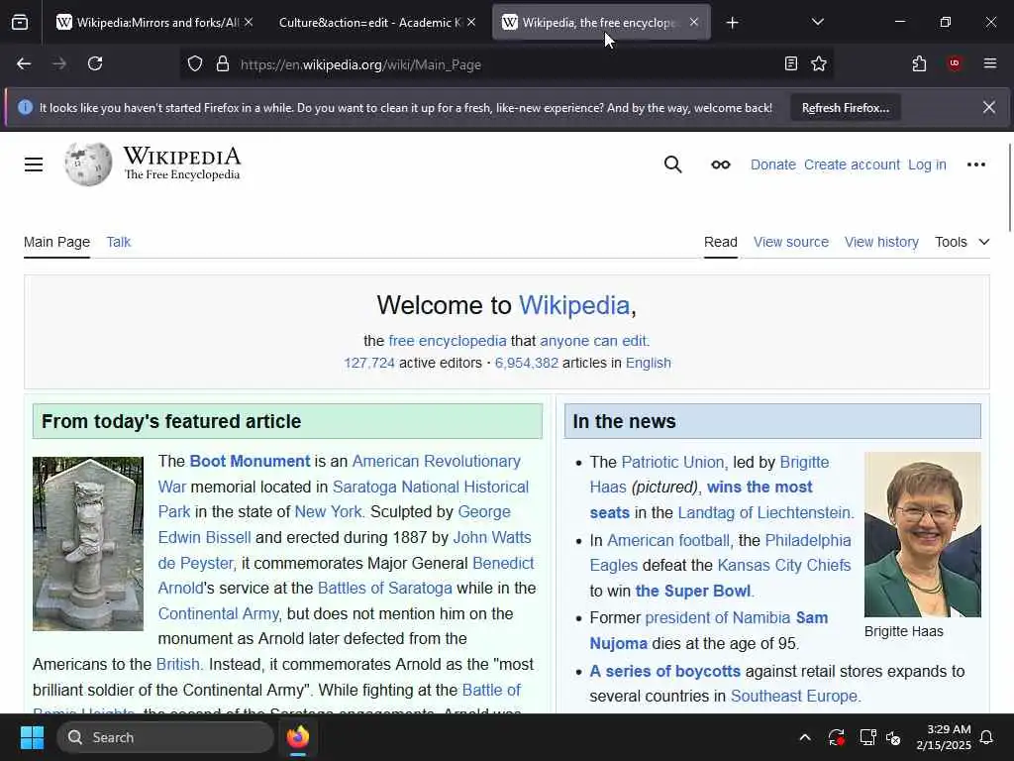Bookmark this page with star

[x=819, y=64]
